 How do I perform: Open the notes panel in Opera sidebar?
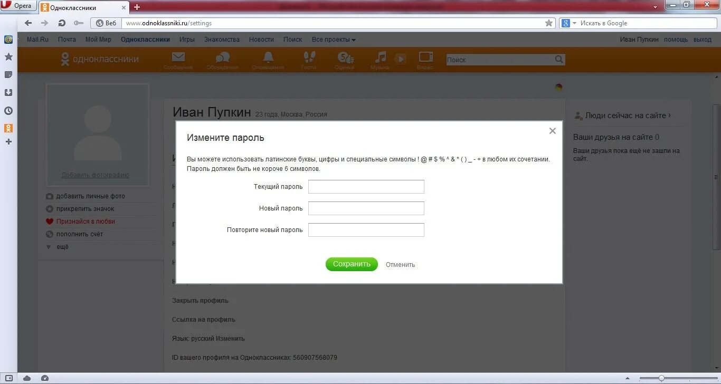pos(8,74)
